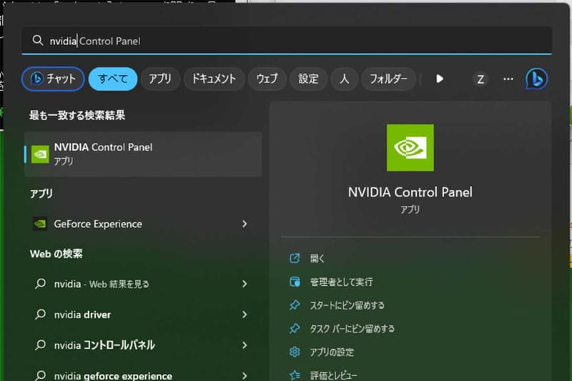Open 評価とレビュー
The width and height of the screenshot is (572, 381).
(333, 375)
